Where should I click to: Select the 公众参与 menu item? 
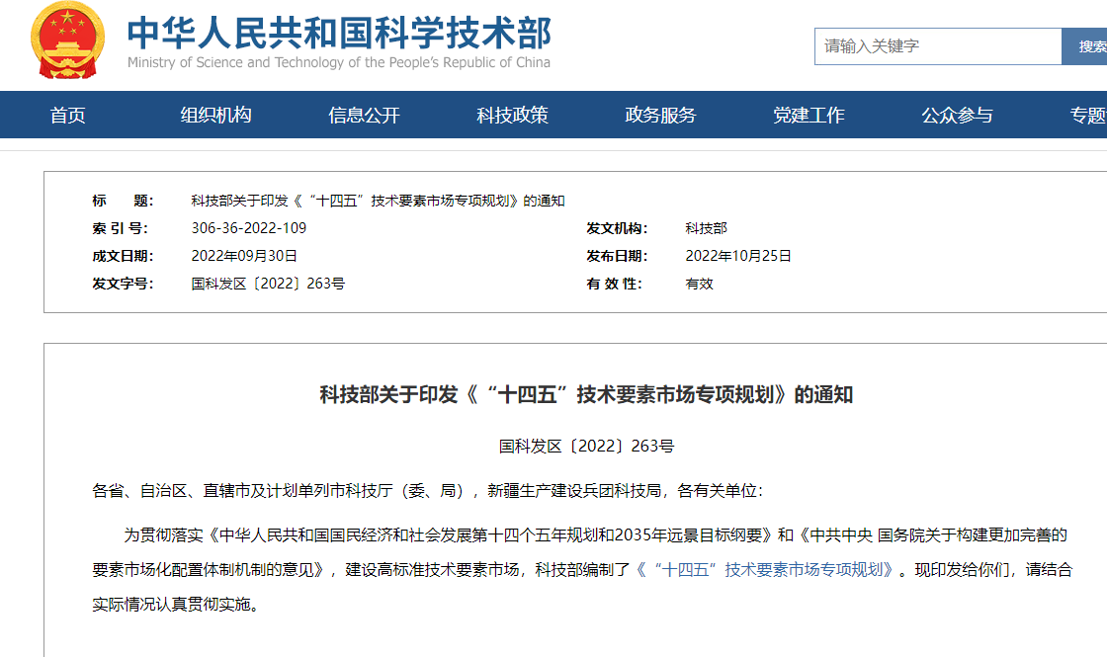click(x=957, y=116)
